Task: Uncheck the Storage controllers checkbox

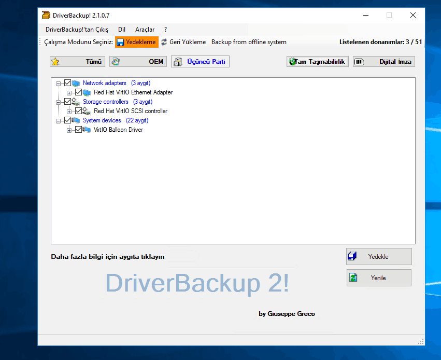Action: click(x=67, y=101)
